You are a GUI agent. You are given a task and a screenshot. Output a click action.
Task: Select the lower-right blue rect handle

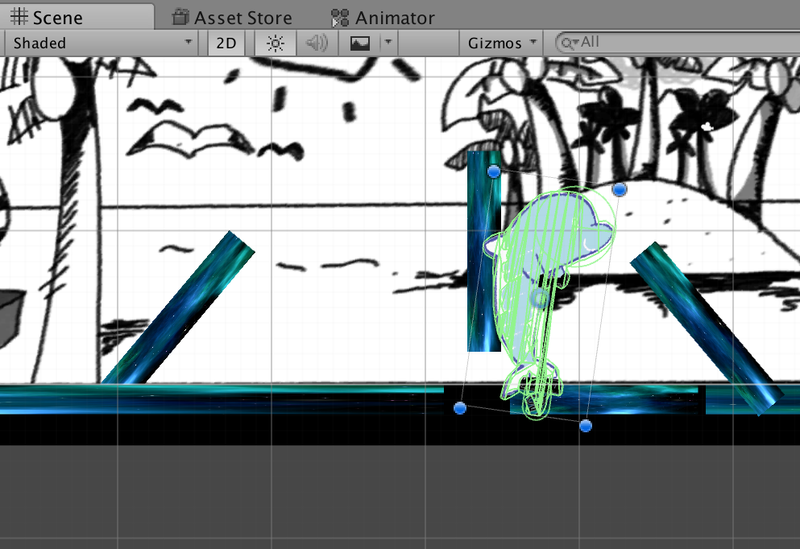point(586,426)
